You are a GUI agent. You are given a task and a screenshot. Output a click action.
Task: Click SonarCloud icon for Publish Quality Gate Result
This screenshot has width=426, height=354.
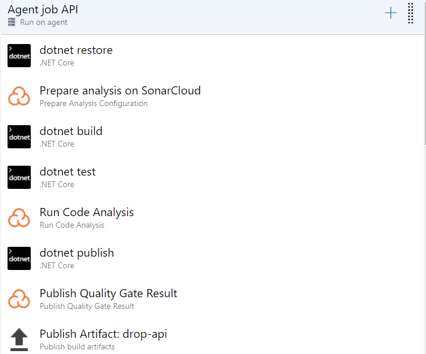click(19, 299)
